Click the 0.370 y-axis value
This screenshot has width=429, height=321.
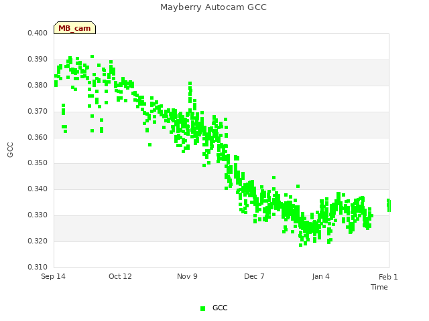click(x=38, y=112)
